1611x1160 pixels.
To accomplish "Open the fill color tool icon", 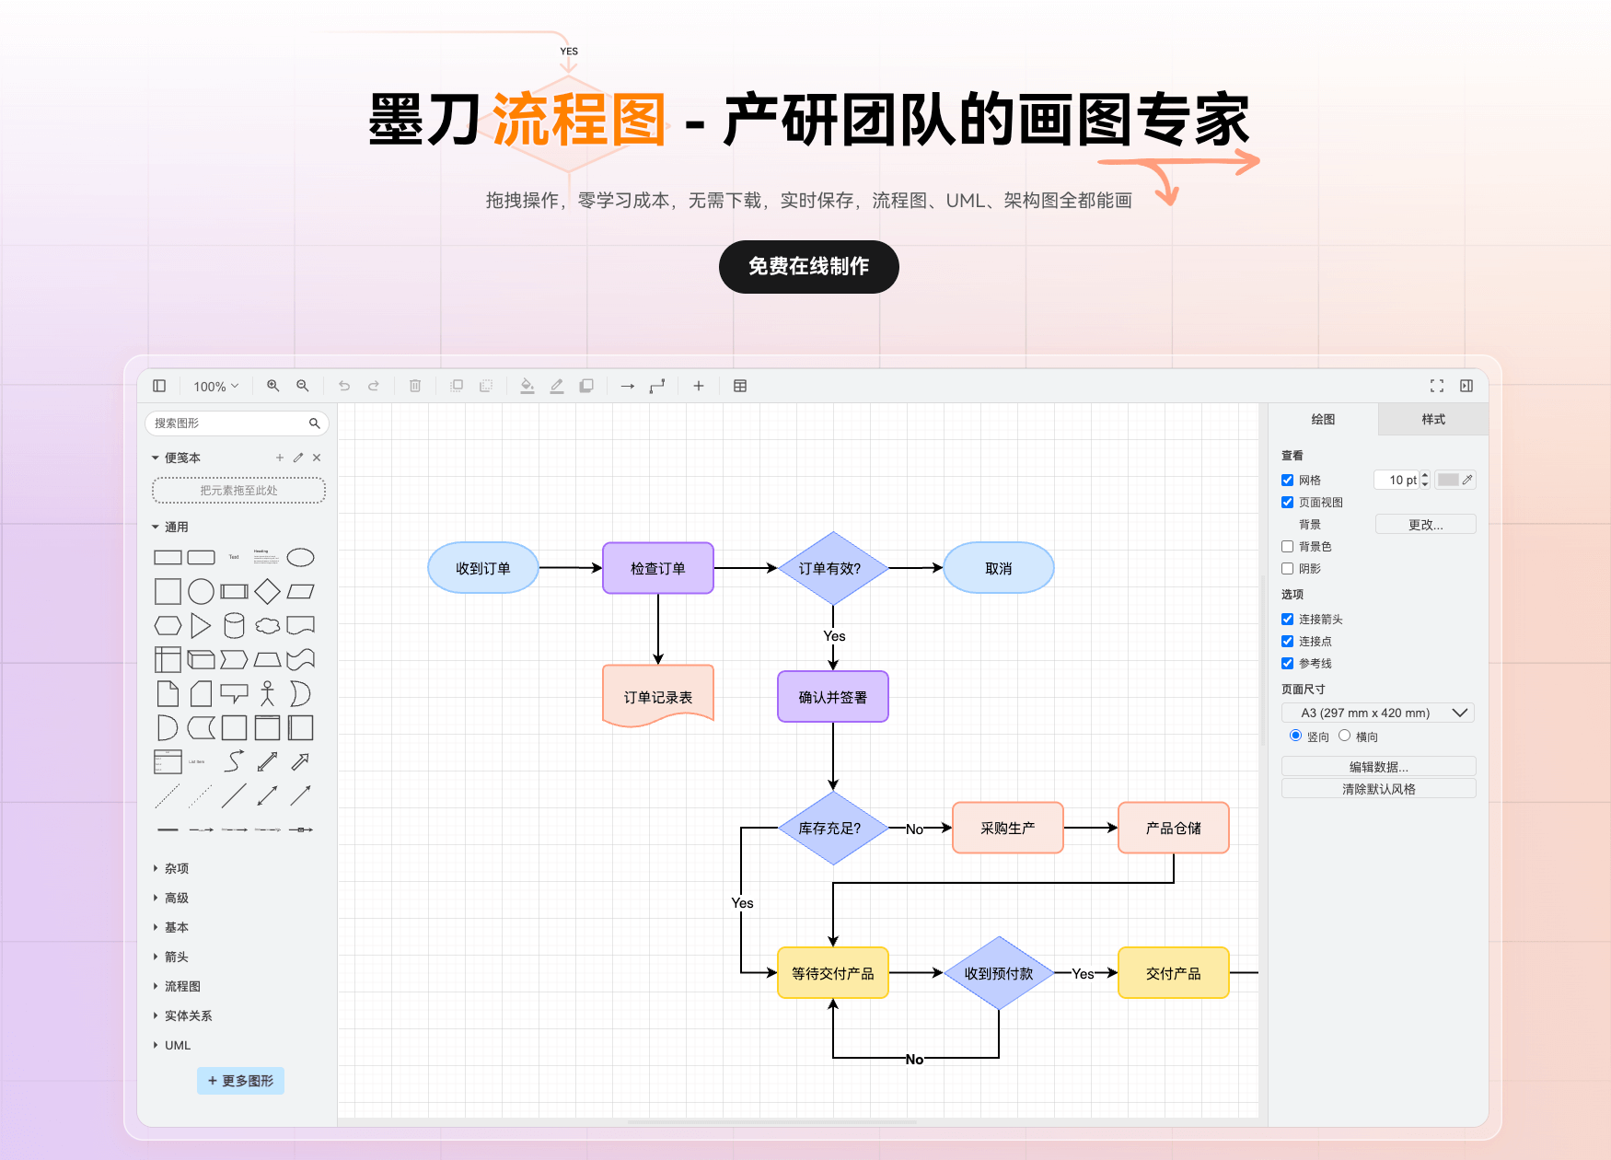I will [x=527, y=386].
